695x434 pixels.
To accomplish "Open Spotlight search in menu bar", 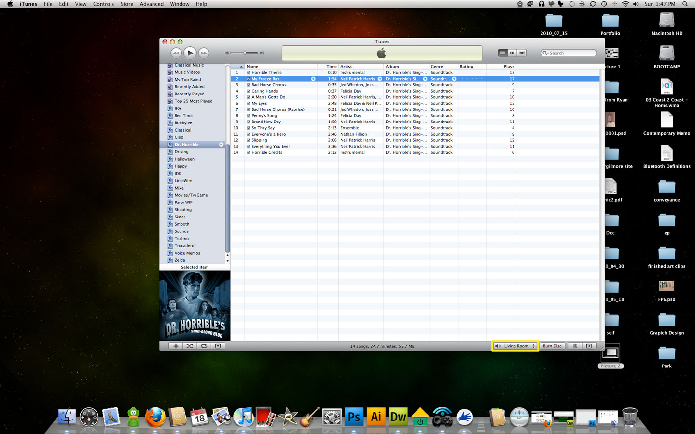I will pos(685,4).
